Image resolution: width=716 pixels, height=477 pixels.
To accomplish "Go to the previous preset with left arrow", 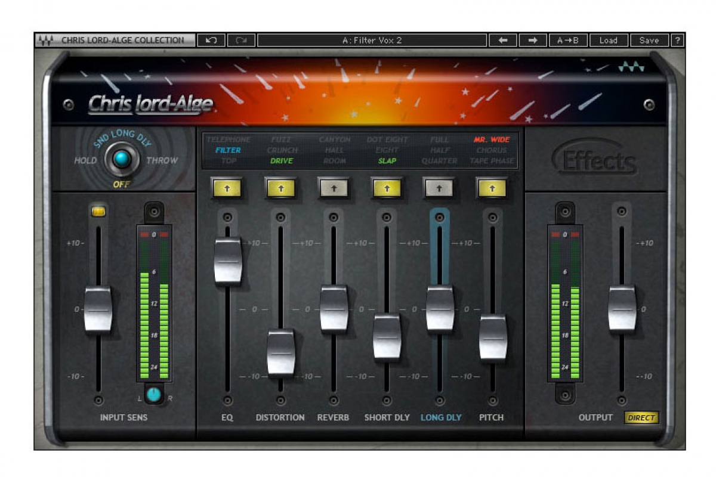I will (503, 41).
